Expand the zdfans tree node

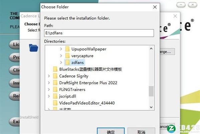61,62
